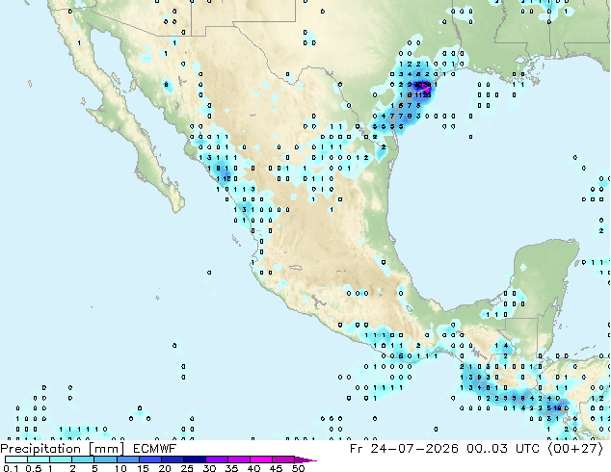Click the 2–5 mm legend swatch

[x=83, y=459]
